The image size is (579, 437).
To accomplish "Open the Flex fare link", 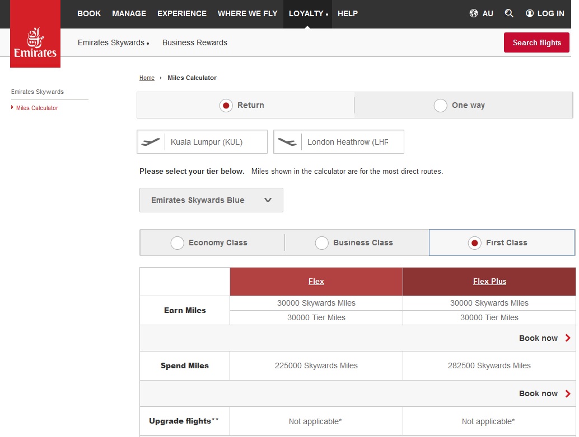I will 316,282.
